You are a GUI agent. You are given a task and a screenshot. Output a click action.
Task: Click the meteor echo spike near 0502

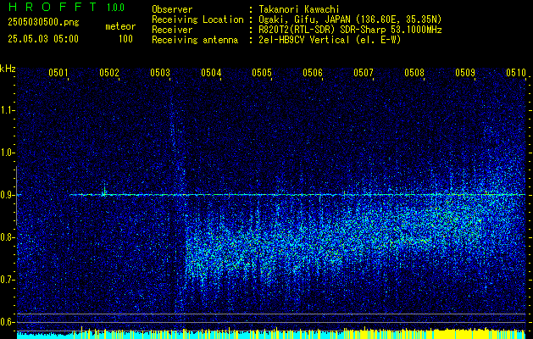tap(105, 190)
